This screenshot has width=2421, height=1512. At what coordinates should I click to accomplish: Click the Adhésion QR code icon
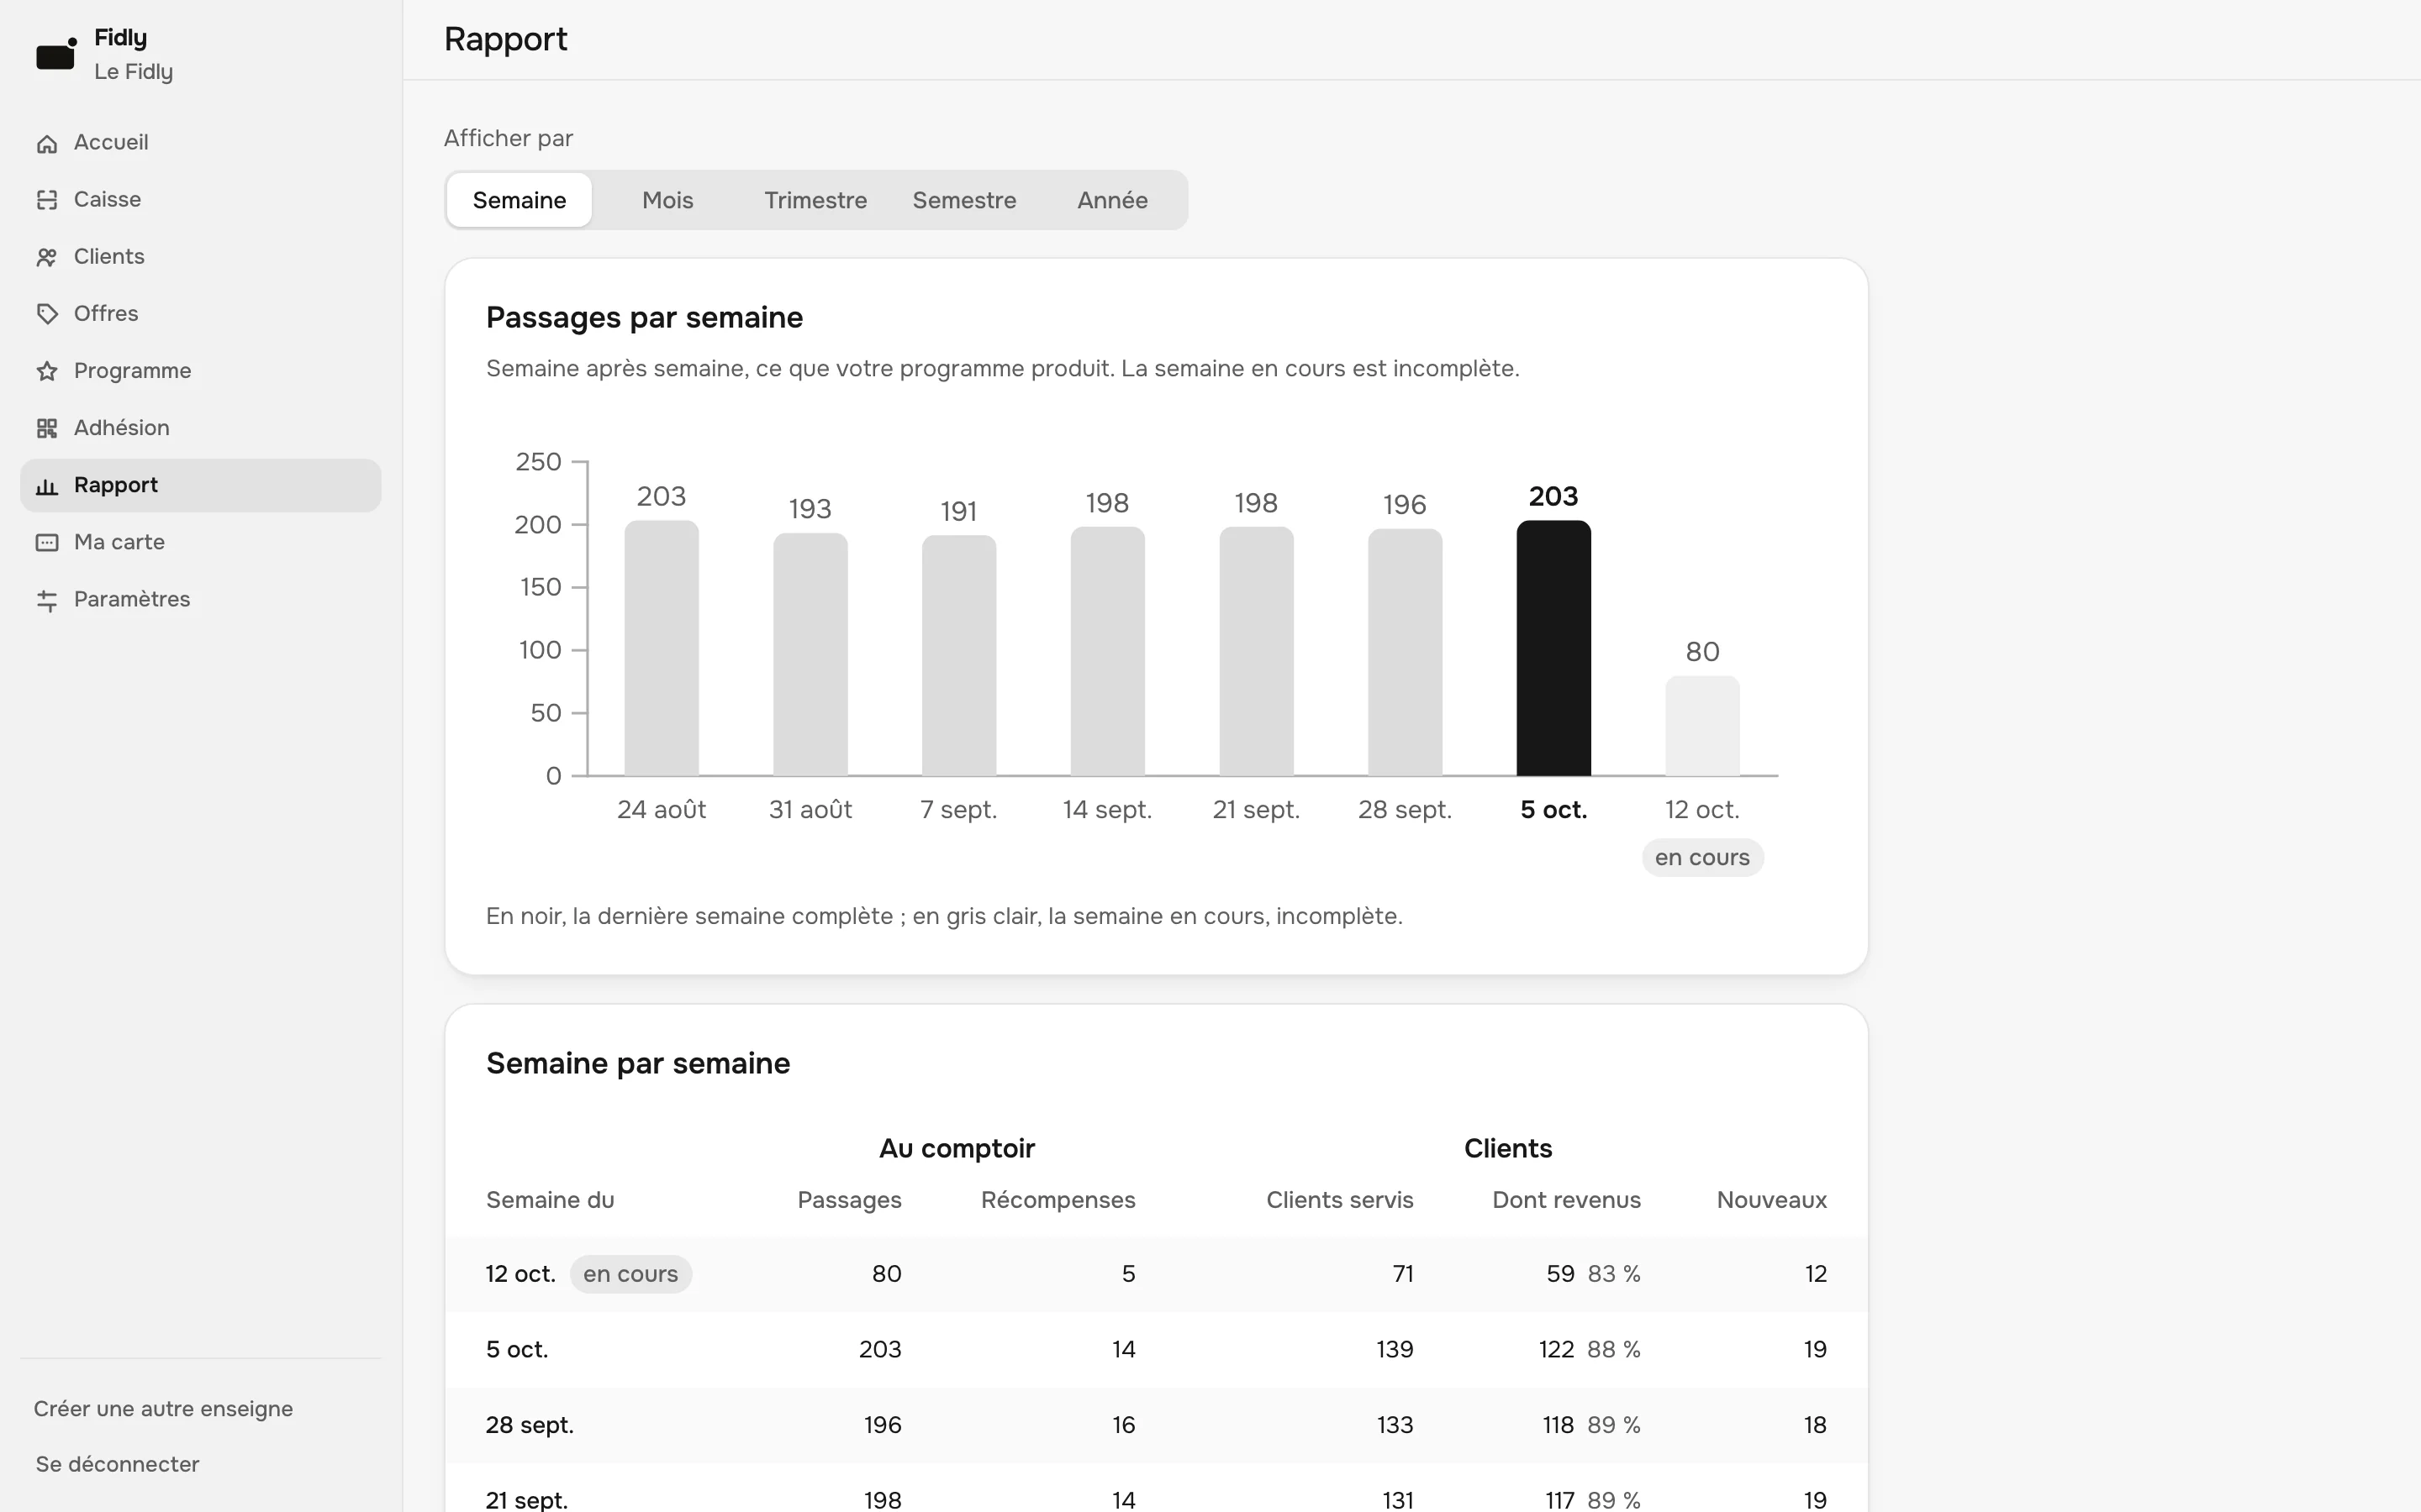click(x=47, y=429)
